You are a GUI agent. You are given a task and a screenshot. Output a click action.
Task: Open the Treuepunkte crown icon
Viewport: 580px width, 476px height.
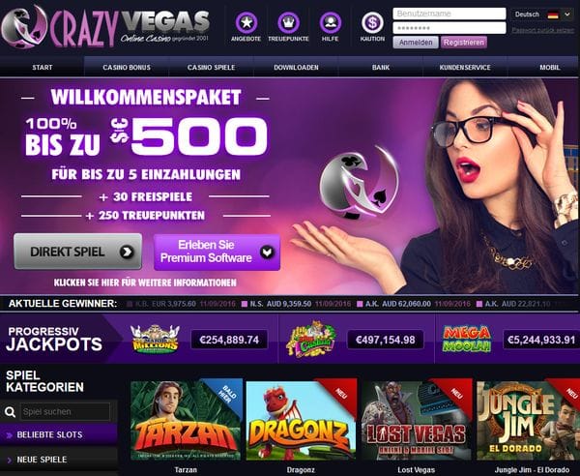pyautogui.click(x=288, y=23)
